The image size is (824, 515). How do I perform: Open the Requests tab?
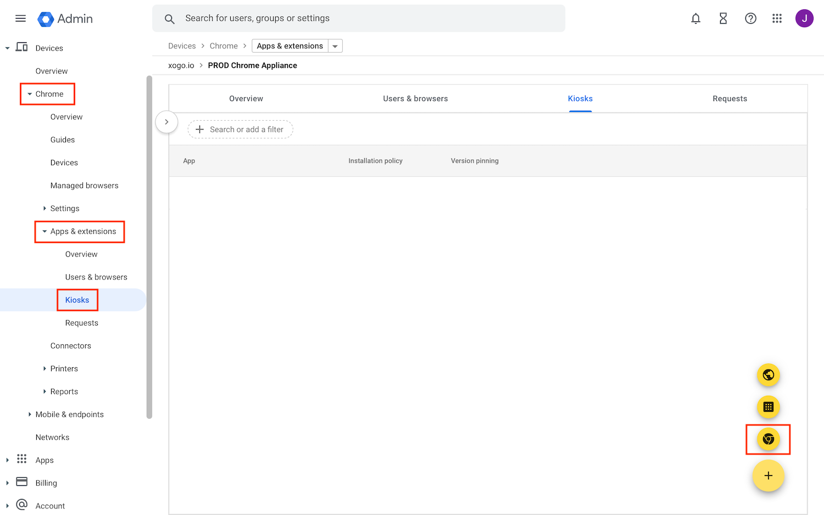click(x=730, y=98)
